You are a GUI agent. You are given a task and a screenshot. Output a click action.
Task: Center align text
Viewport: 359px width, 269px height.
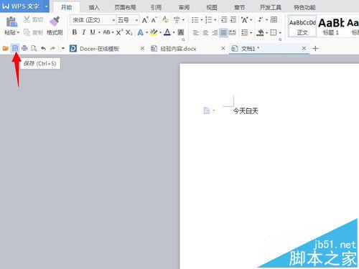[205, 32]
